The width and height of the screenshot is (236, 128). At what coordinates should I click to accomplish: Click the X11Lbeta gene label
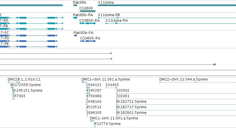[x=106, y=2]
